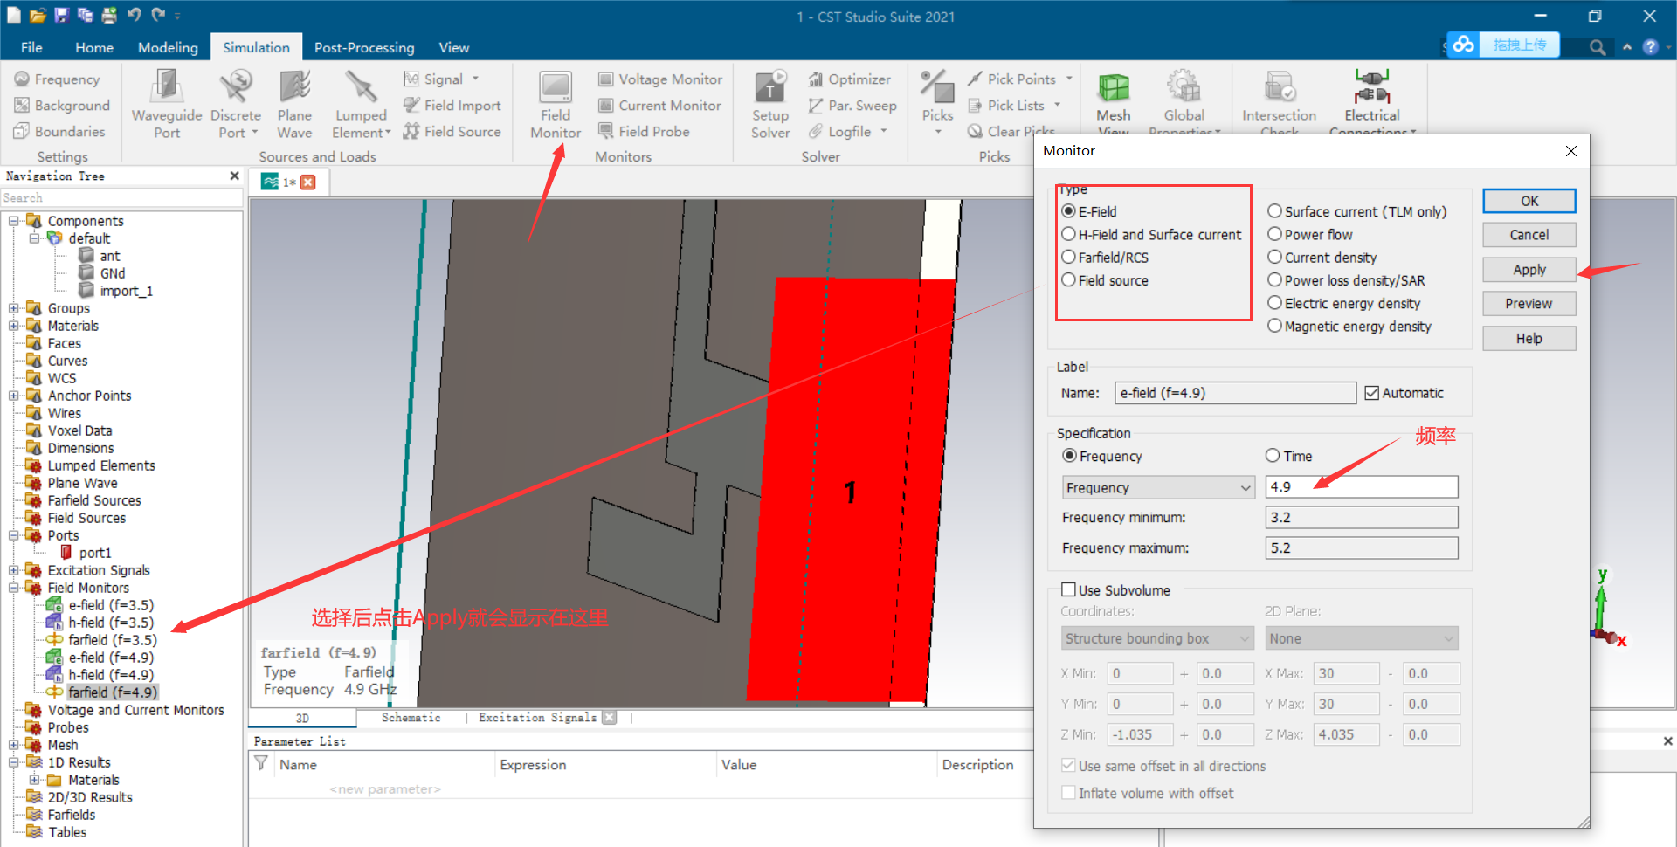Select the Discrete Port tool
This screenshot has height=847, width=1677.
pos(236,105)
